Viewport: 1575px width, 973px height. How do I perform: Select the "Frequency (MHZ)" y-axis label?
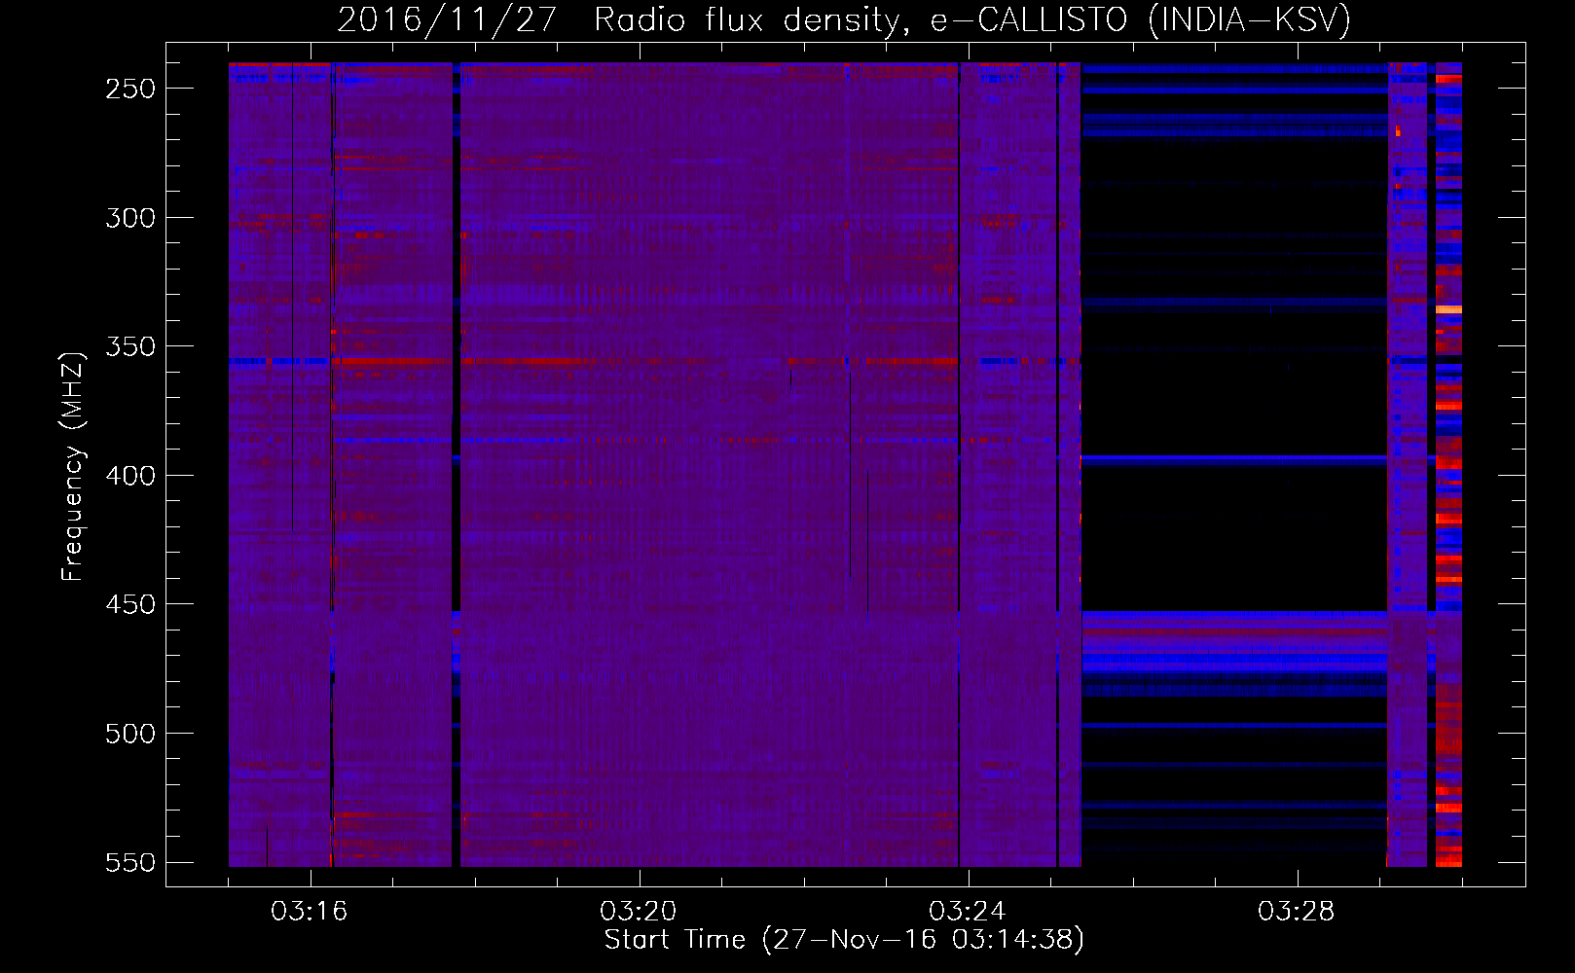73,466
